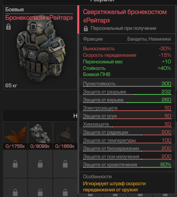Click the Защита от разрыва 232 row
This screenshot has height=197, width=177.
point(127,92)
